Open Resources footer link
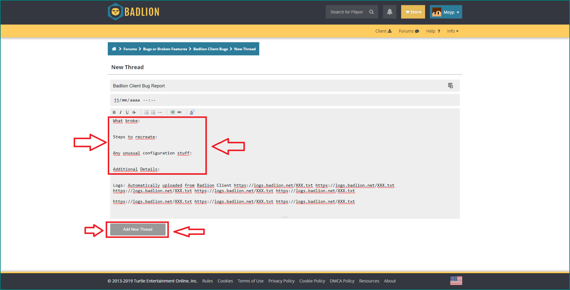The width and height of the screenshot is (570, 290). (369, 281)
